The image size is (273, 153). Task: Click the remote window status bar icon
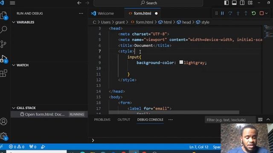point(2,147)
